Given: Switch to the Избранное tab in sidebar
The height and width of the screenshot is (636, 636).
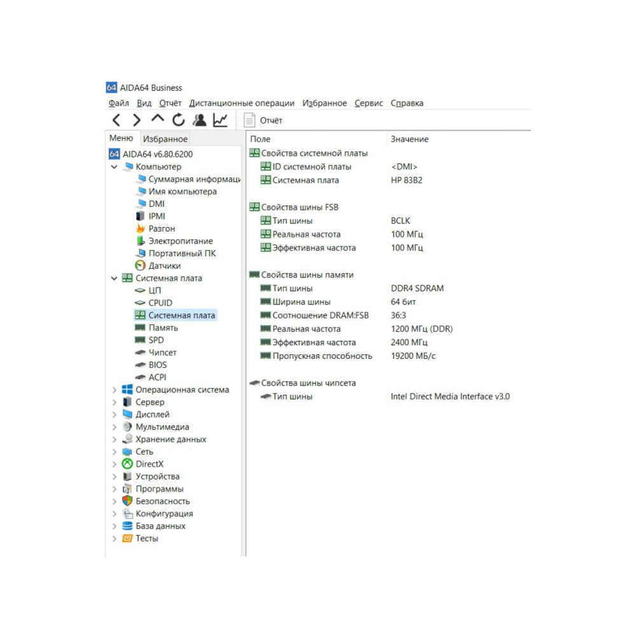Looking at the screenshot, I should [x=165, y=139].
